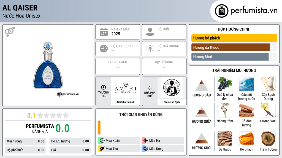Click the perfumista.vn logo icon
This screenshot has width=282, height=158.
[221, 11]
